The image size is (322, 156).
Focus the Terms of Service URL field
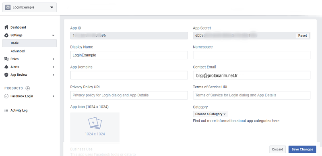(x=252, y=96)
